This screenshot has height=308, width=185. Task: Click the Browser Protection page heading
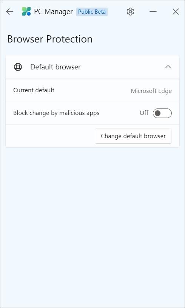tap(50, 39)
